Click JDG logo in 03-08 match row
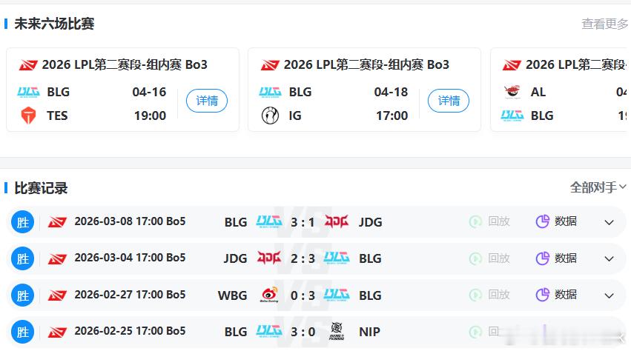631x351 pixels. (337, 221)
